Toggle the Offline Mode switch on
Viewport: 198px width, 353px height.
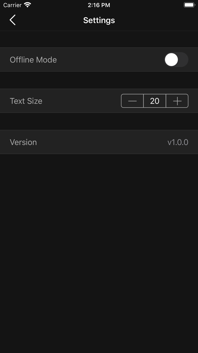[176, 60]
